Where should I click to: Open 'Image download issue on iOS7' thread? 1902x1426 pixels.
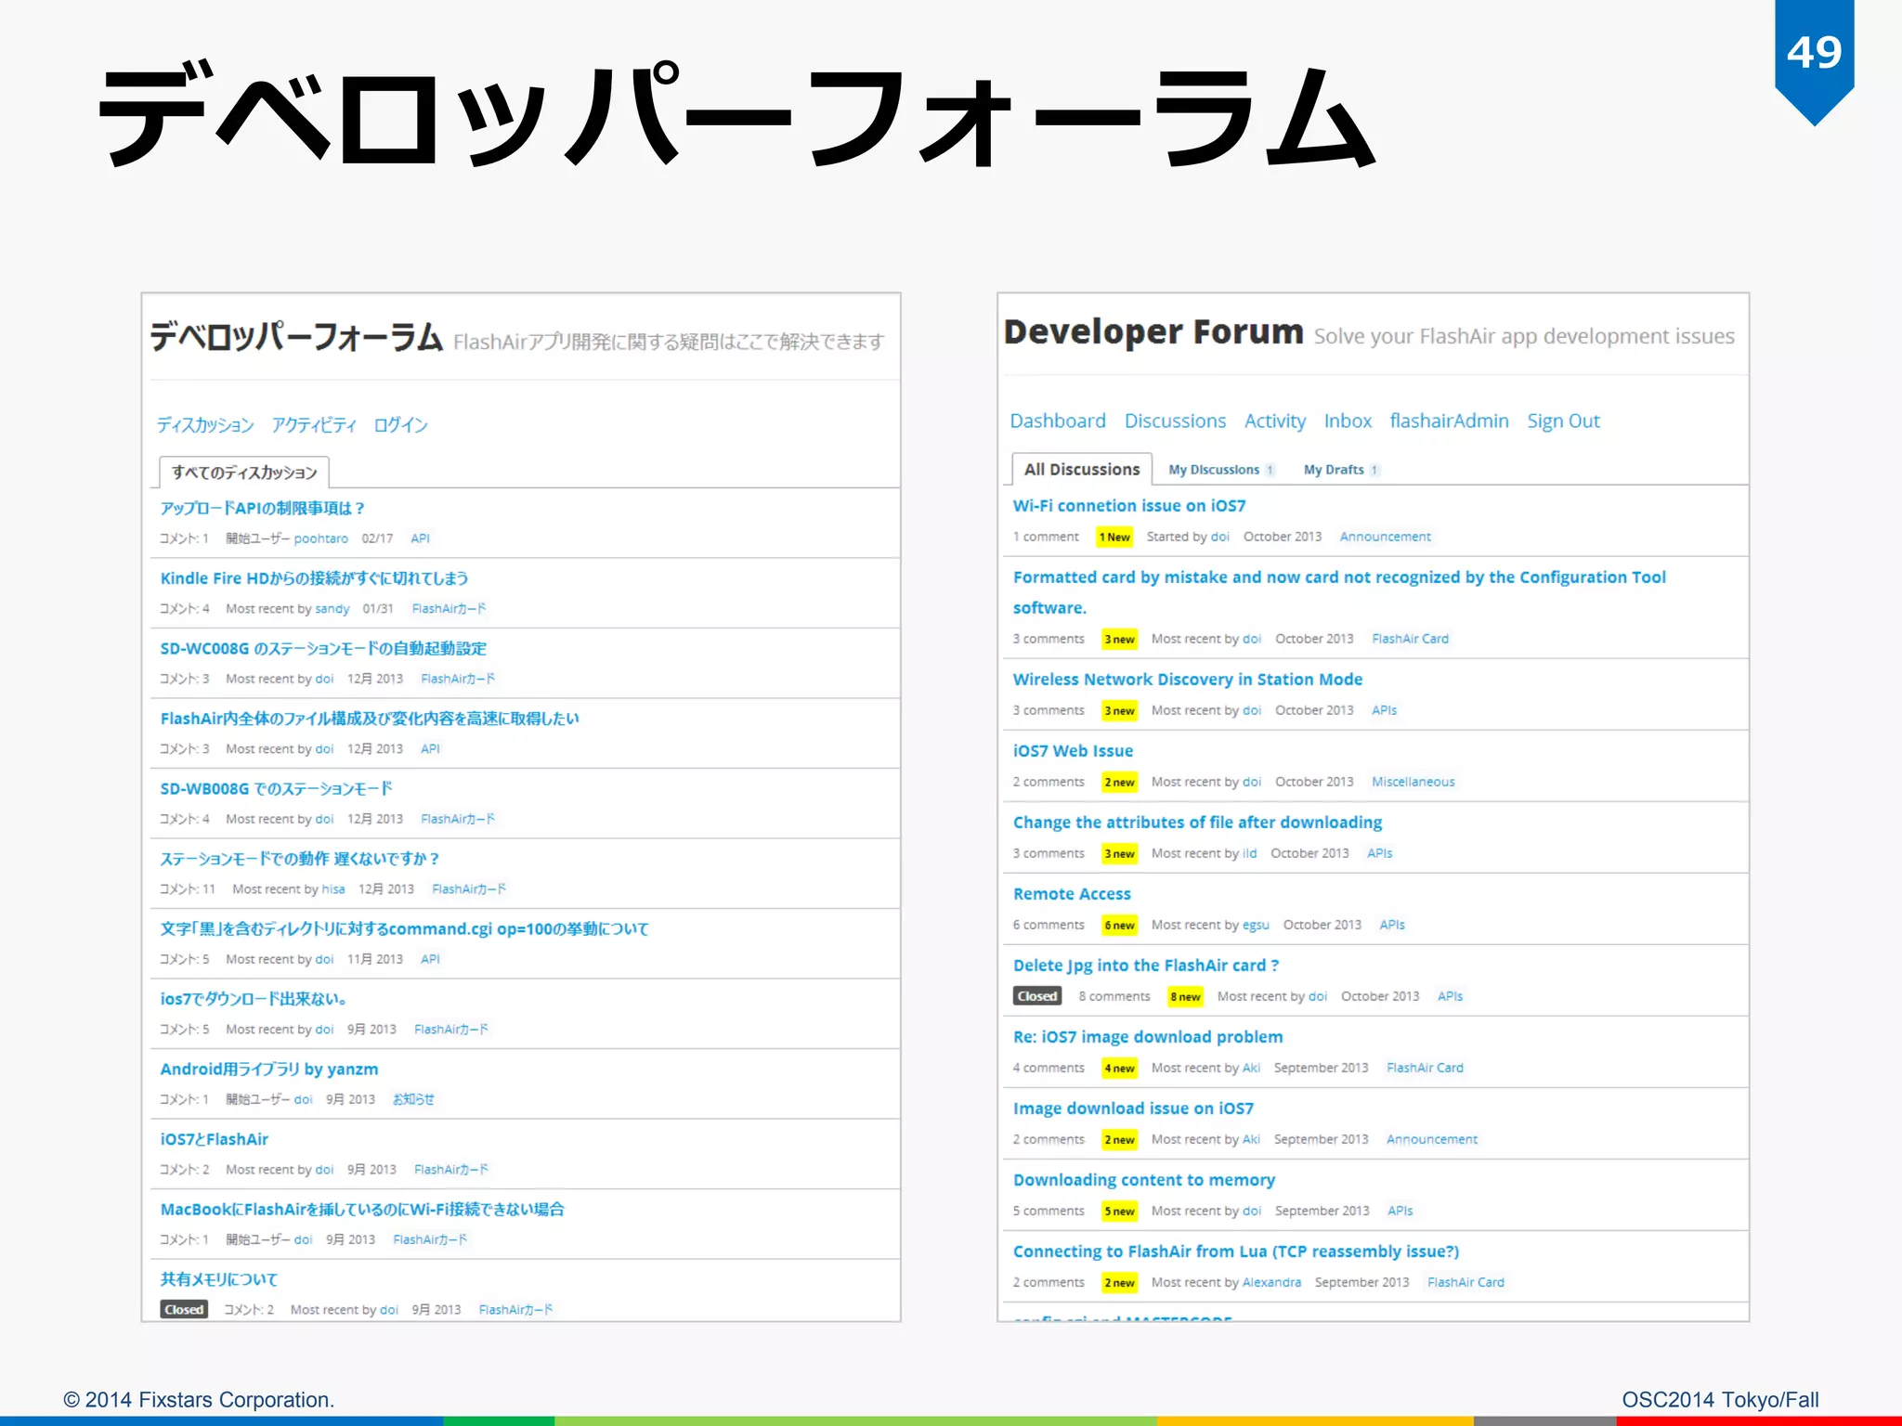[x=1133, y=1108]
